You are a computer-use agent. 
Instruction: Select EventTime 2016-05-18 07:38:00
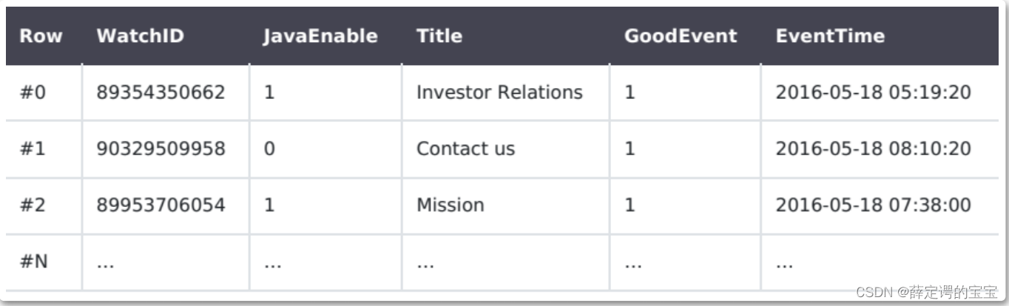click(x=873, y=205)
